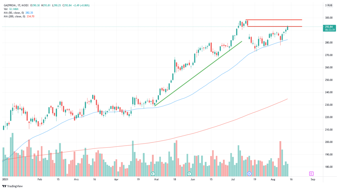Click the Mrz label on time axis

(x=76, y=179)
